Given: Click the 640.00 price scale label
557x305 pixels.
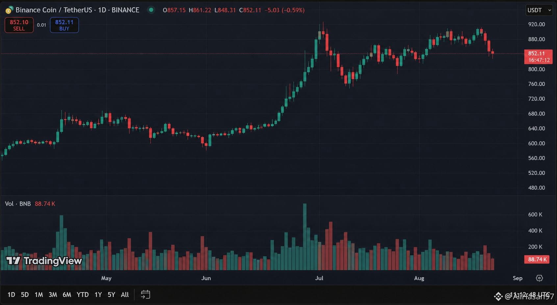Looking at the screenshot, I should (537, 128).
